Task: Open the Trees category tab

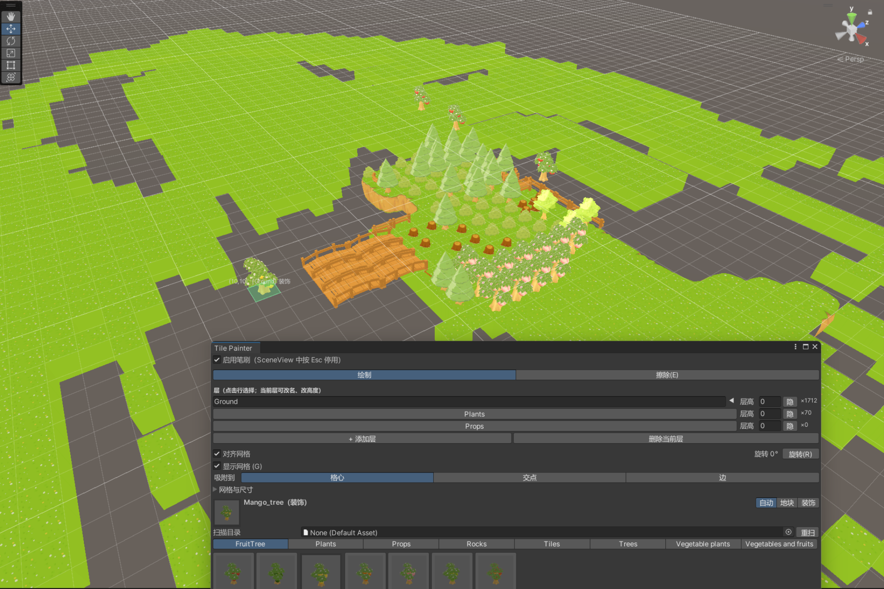Action: tap(628, 544)
